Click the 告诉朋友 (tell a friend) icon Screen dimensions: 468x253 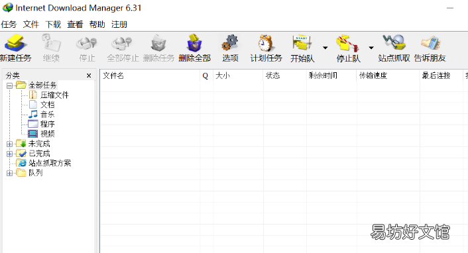click(x=430, y=43)
